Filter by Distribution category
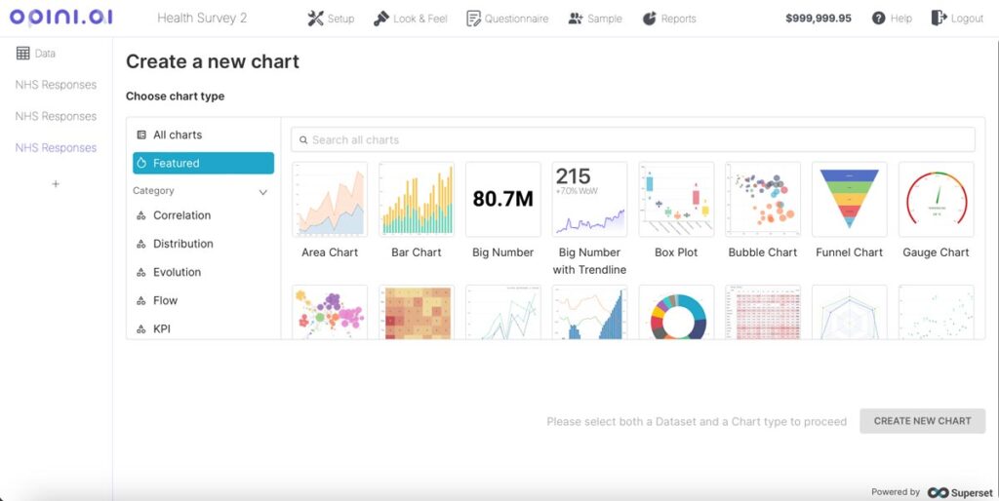The image size is (999, 501). 203,244
